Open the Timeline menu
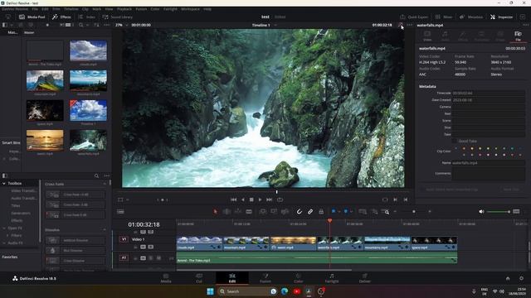Image resolution: width=531 pixels, height=298 pixels. coord(71,9)
